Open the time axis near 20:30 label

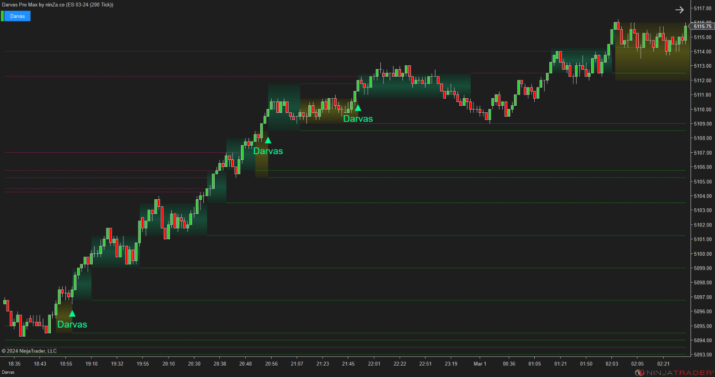click(193, 363)
